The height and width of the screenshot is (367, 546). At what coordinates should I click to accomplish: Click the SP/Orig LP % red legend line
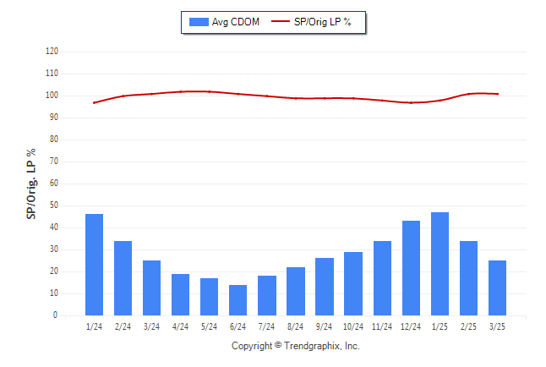(281, 22)
